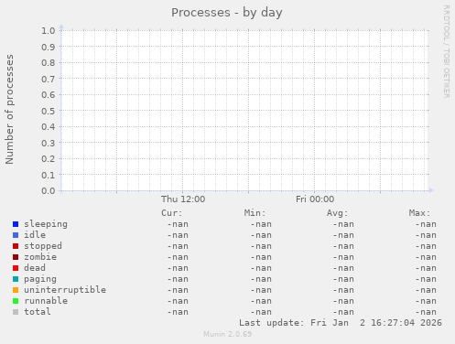Select the 'uninterruptible' legend label
The width and height of the screenshot is (455, 344).
point(65,290)
